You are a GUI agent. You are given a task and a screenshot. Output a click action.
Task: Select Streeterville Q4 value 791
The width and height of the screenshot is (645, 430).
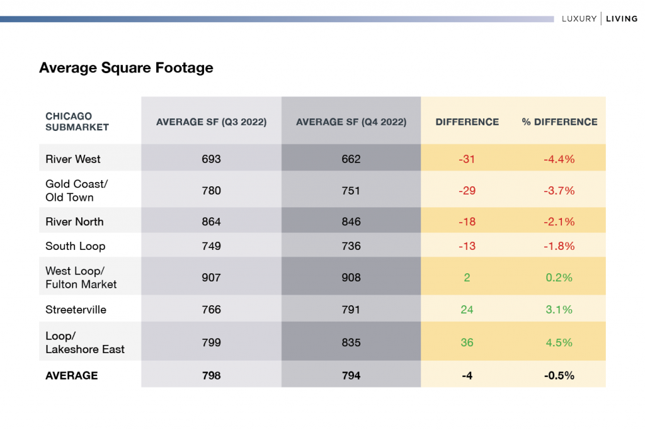pos(351,310)
